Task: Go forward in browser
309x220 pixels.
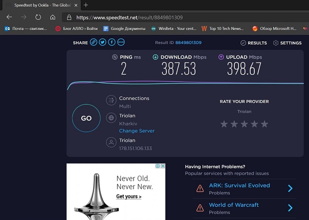Action: pos(24,17)
